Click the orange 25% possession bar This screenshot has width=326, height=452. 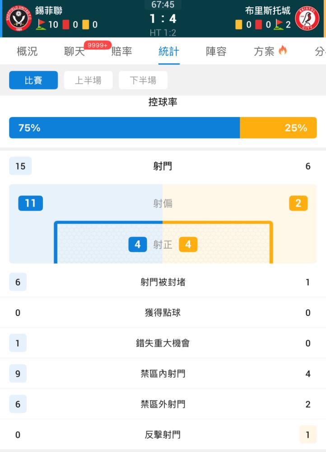tap(278, 128)
